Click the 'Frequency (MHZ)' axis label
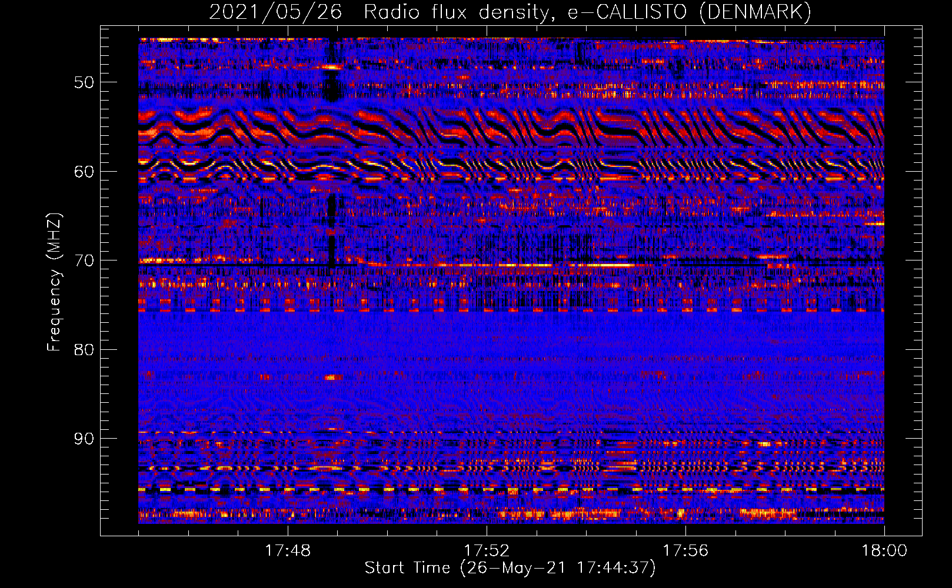Image resolution: width=952 pixels, height=588 pixels. pos(54,282)
